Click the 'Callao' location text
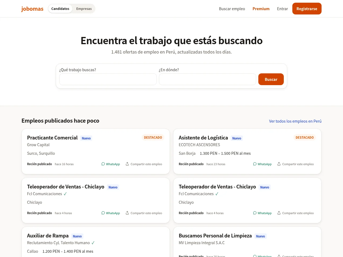 (x=33, y=251)
